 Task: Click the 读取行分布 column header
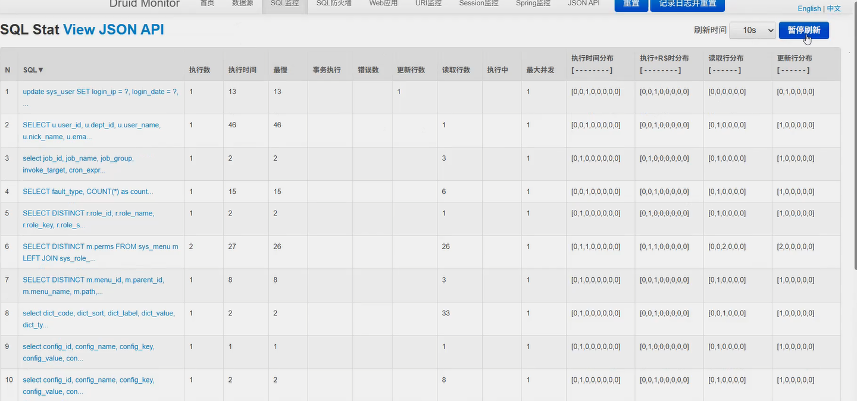726,58
